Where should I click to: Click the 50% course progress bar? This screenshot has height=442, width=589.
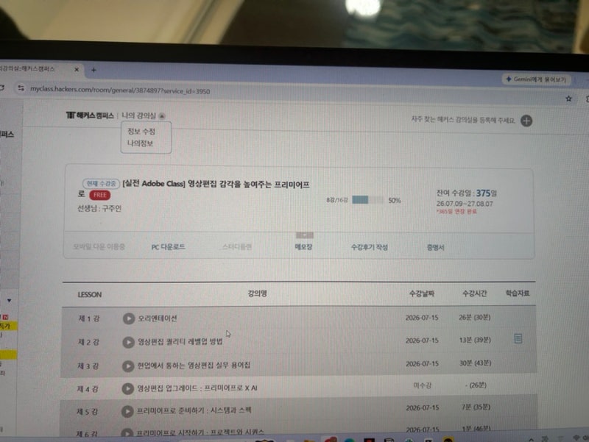[367, 200]
